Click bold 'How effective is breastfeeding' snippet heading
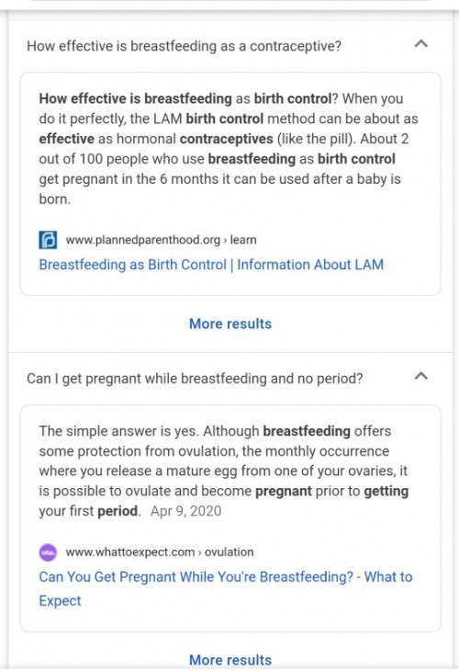The image size is (459, 671). pos(136,98)
